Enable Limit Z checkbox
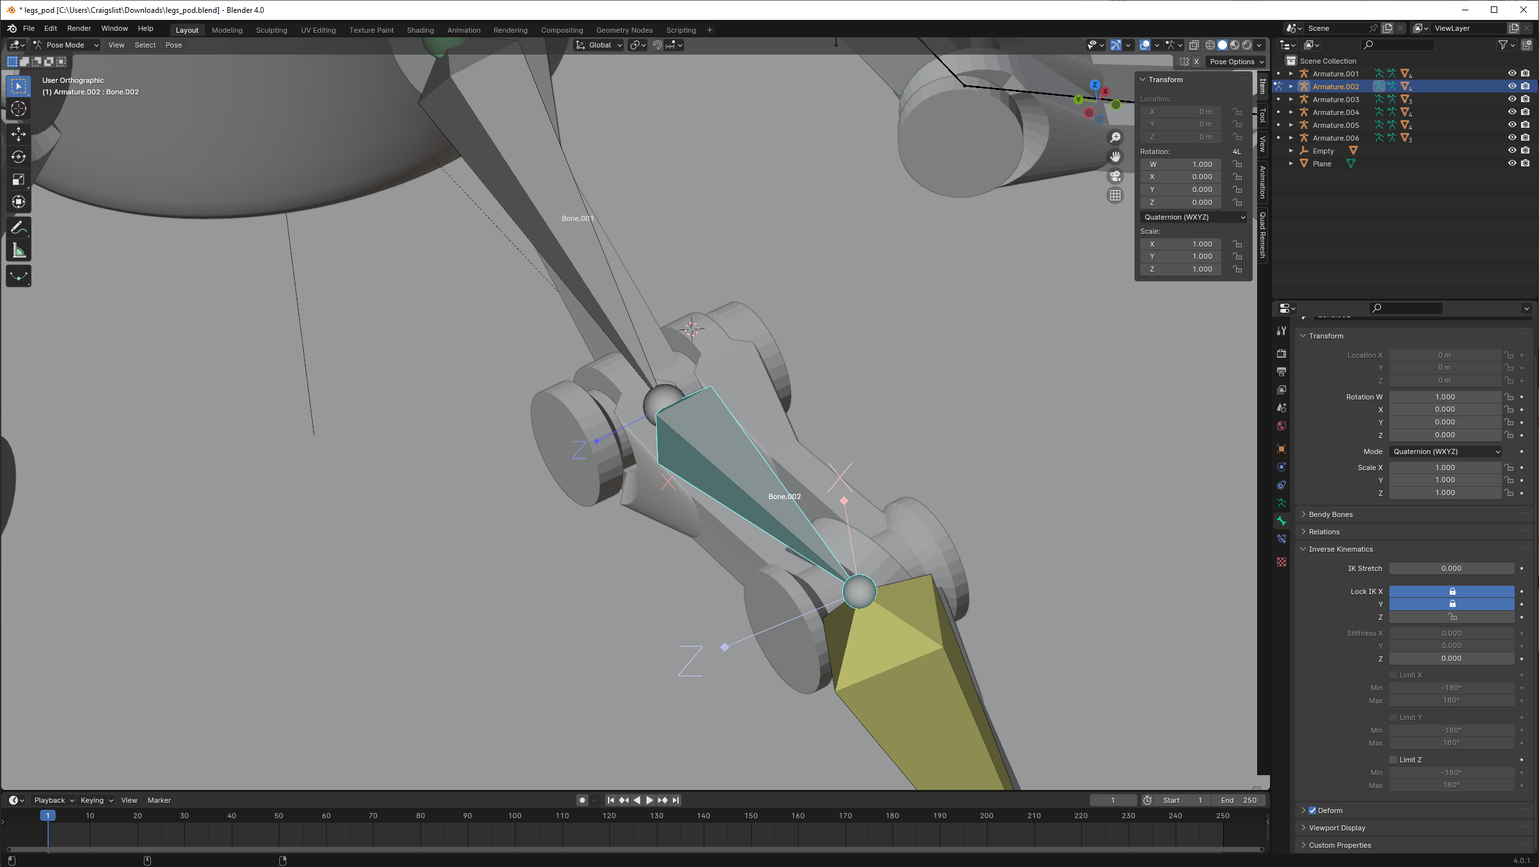The width and height of the screenshot is (1539, 867). [1393, 760]
